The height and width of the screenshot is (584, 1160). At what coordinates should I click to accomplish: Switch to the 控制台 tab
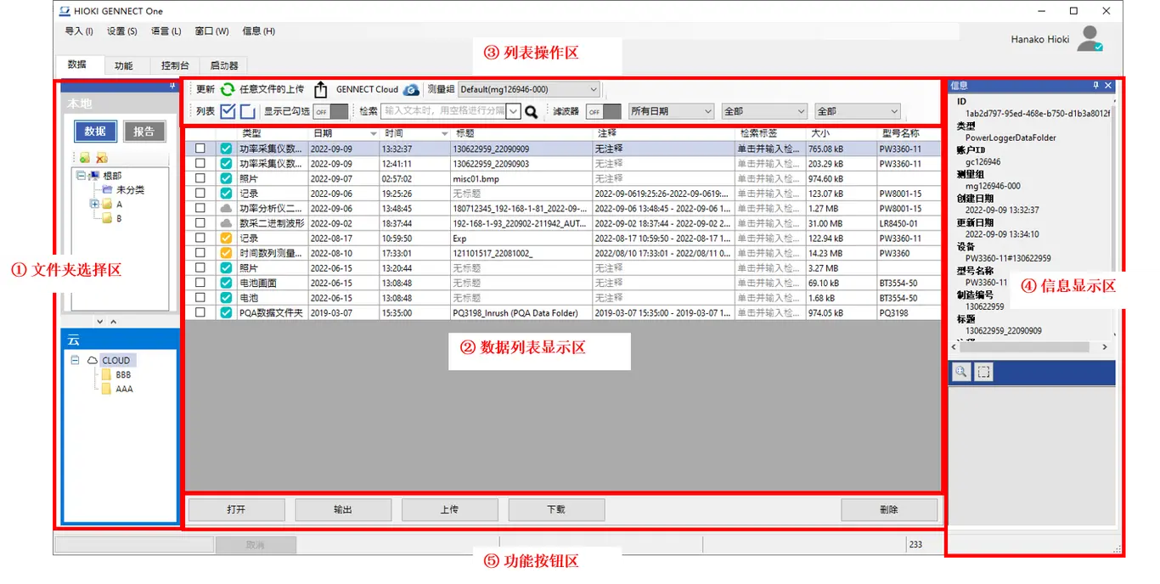click(x=175, y=65)
